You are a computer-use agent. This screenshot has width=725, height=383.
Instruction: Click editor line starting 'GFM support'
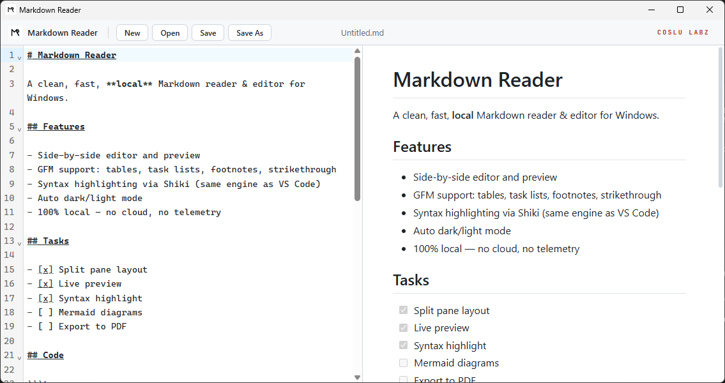pyautogui.click(x=181, y=170)
